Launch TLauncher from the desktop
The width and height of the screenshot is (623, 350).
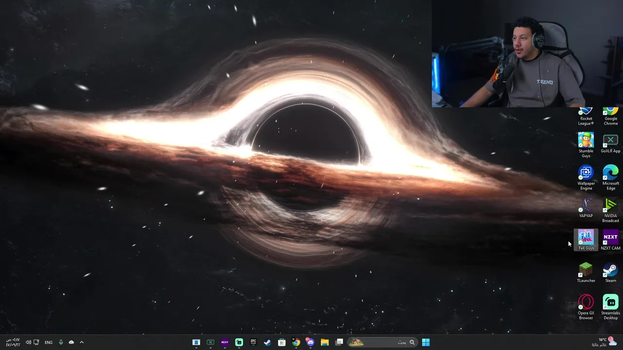pos(586,273)
